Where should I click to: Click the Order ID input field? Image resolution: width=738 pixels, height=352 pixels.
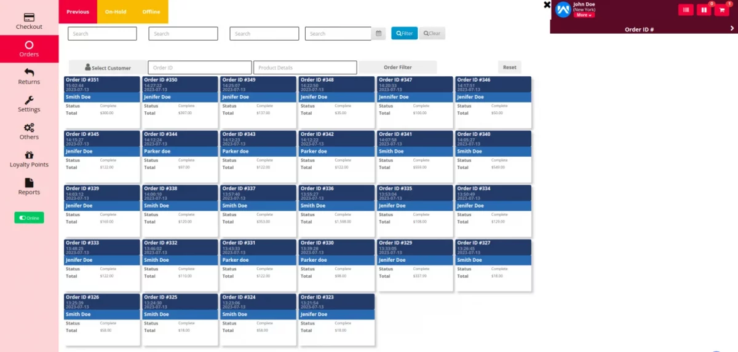point(200,68)
